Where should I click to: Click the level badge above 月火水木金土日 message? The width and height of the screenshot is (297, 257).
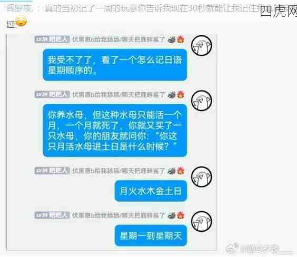[52, 171]
